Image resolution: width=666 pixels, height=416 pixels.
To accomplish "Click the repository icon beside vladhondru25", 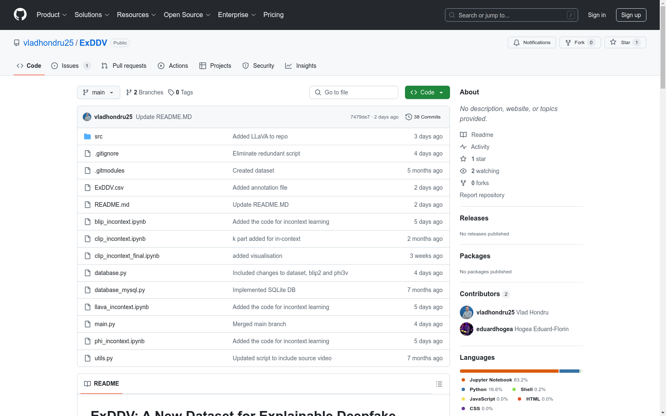I will click(17, 43).
